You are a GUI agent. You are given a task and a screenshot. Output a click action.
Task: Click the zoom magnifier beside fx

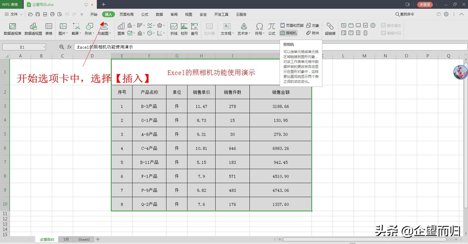(x=62, y=47)
